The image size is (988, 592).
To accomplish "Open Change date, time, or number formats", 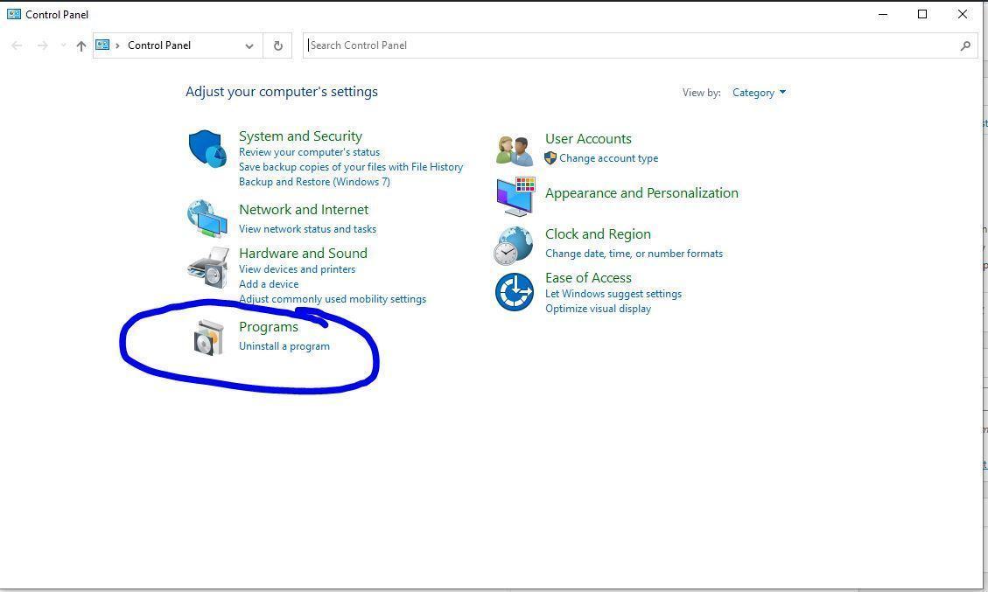I will [634, 254].
